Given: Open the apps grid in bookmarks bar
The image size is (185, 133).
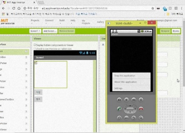Looking at the screenshot, I should pos(3,14).
